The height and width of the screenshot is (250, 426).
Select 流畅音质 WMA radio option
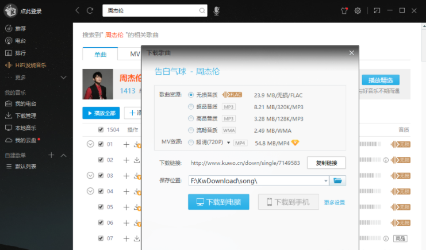191,130
